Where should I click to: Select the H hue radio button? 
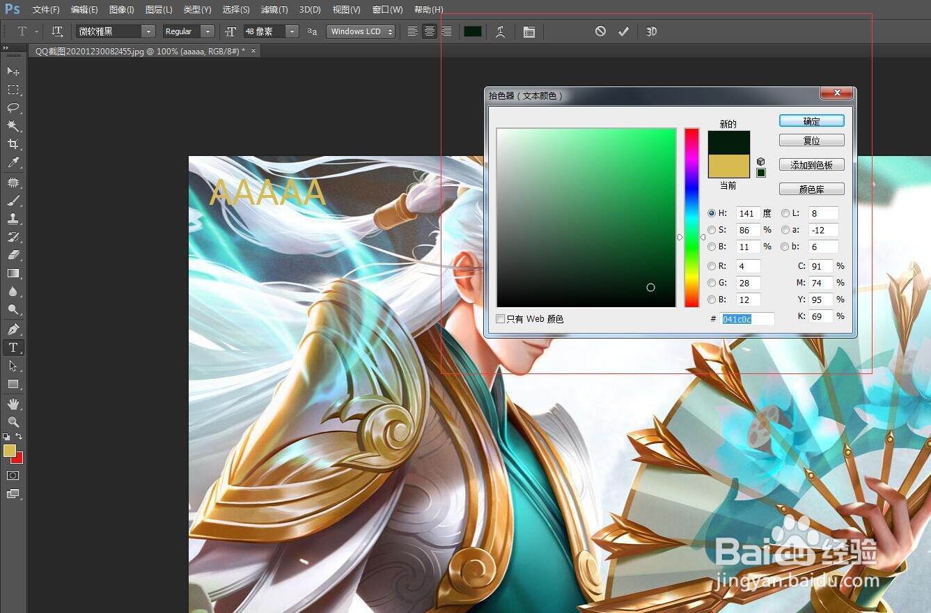coord(712,213)
